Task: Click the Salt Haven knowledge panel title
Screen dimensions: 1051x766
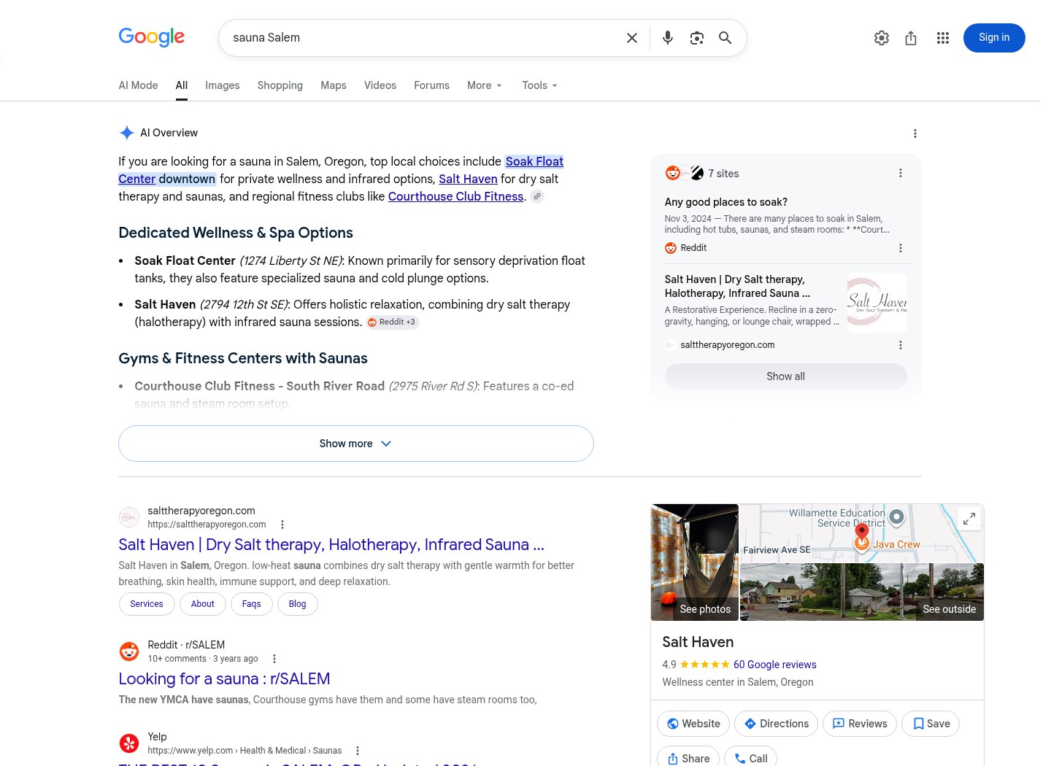Action: pyautogui.click(x=698, y=642)
